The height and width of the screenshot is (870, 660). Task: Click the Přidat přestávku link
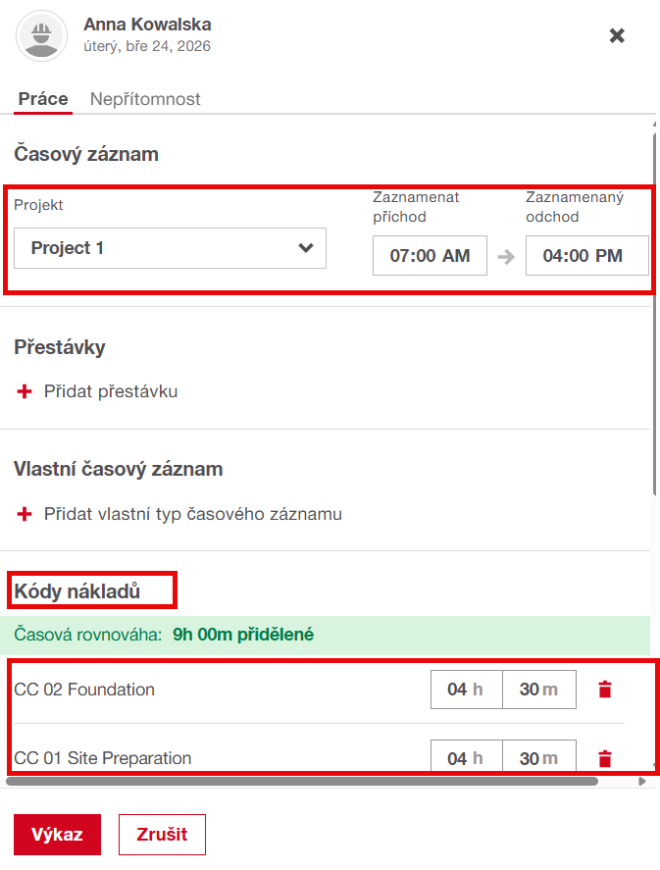(111, 391)
